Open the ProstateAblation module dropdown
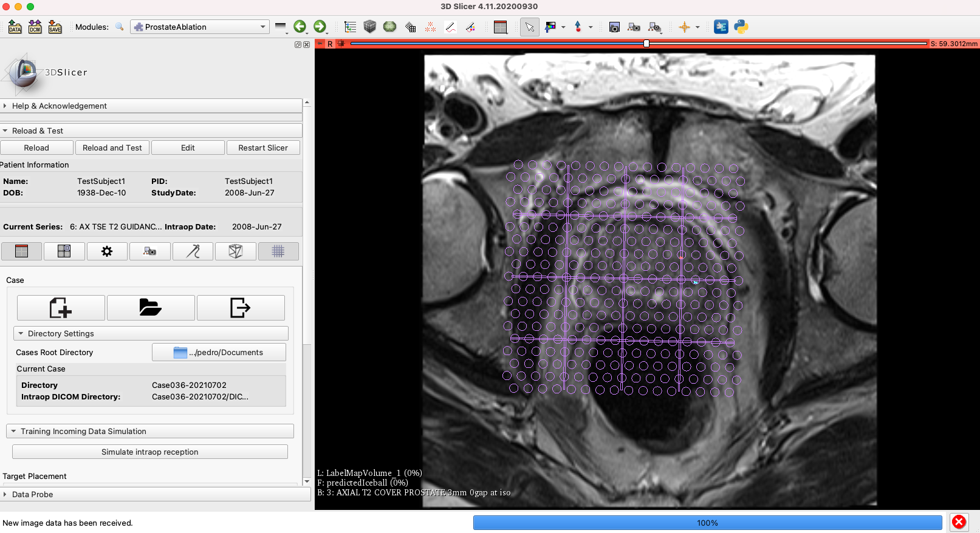 click(x=199, y=27)
